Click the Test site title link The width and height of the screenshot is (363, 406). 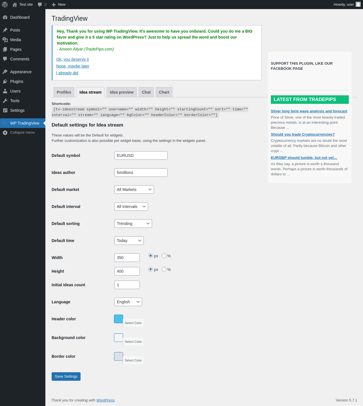coord(26,5)
